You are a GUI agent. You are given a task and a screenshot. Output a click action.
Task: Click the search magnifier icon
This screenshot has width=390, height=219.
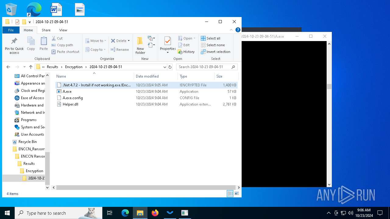(233, 67)
